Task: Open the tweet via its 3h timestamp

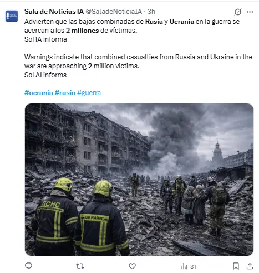Action: pyautogui.click(x=151, y=12)
